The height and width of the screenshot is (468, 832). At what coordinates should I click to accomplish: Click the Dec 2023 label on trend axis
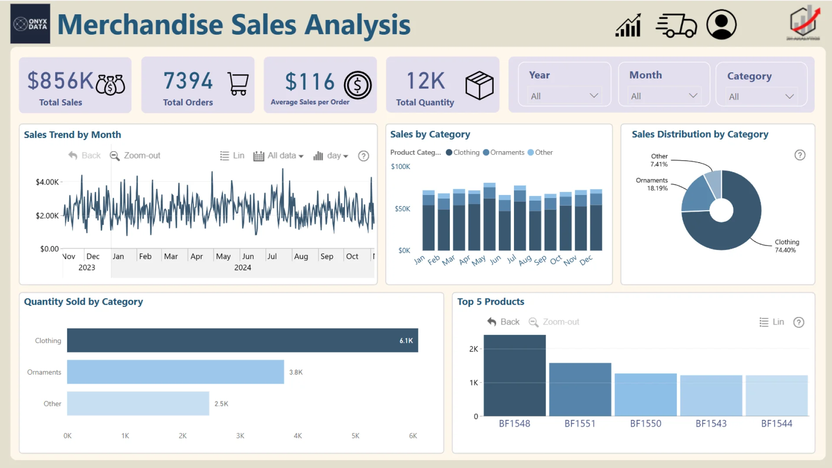tap(93, 256)
